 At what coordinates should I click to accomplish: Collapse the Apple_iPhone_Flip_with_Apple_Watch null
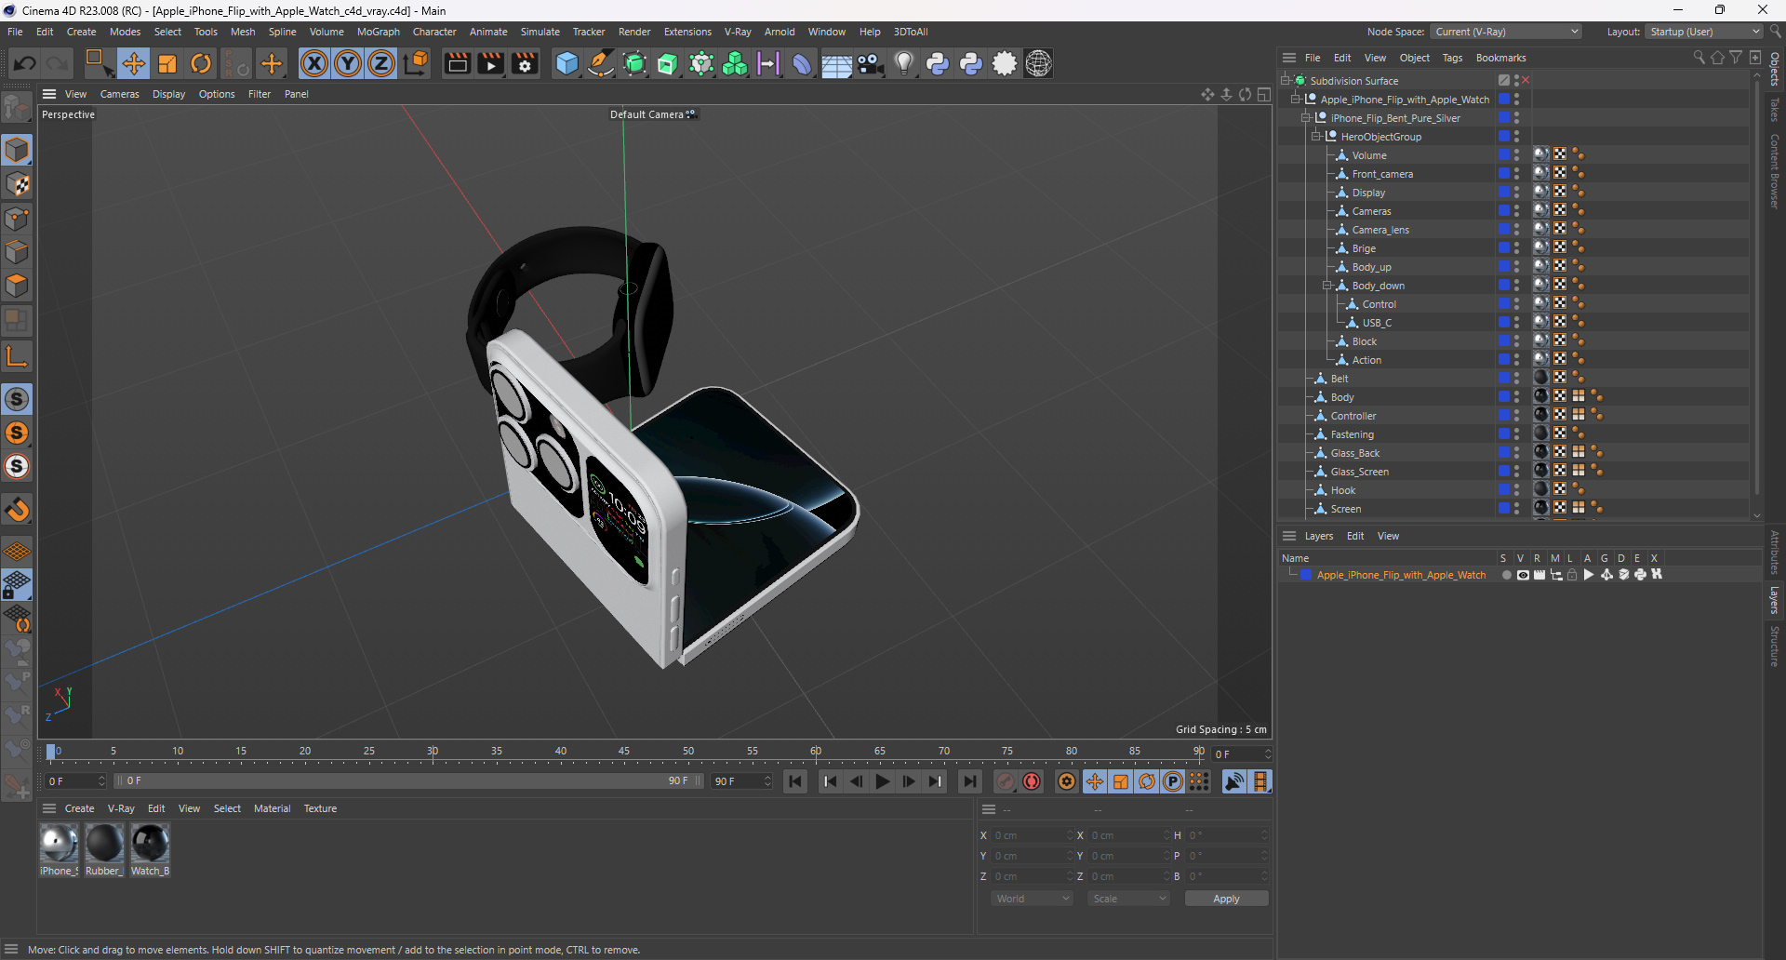coord(1295,100)
